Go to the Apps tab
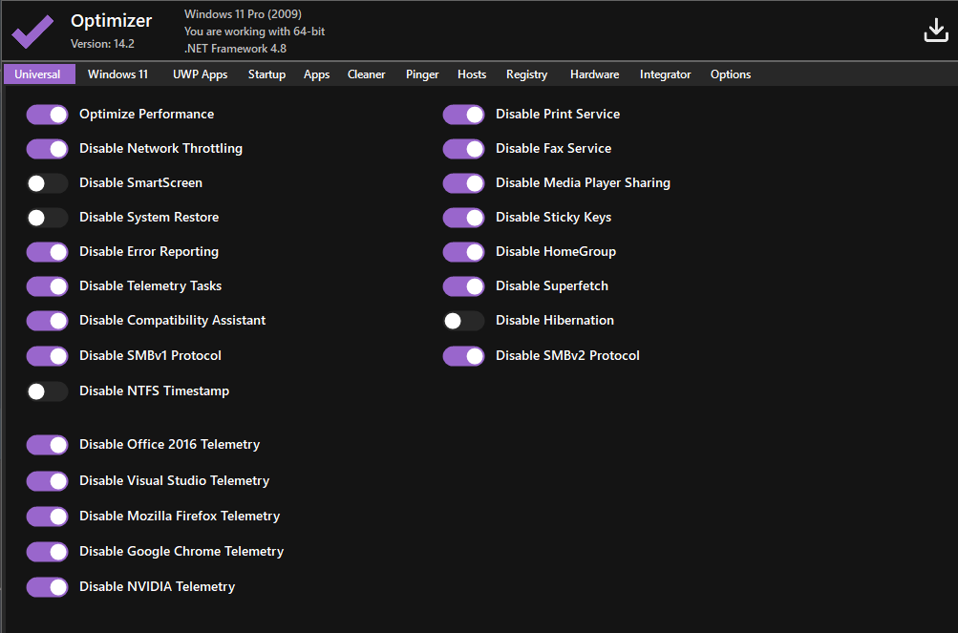This screenshot has width=958, height=633. pyautogui.click(x=316, y=74)
